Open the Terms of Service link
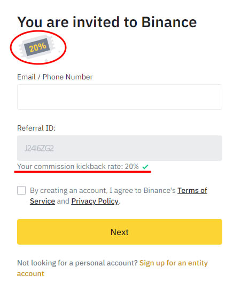This screenshot has height=299, width=241. [x=192, y=190]
